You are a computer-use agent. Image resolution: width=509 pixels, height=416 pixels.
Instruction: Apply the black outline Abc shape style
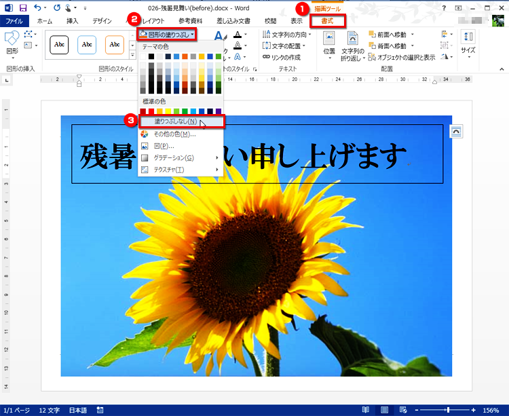(59, 45)
